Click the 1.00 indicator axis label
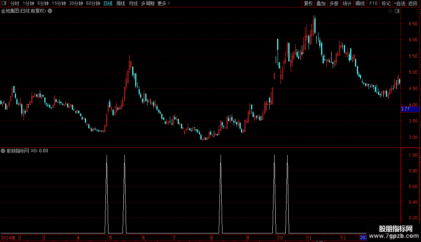This screenshot has width=421, height=242. 413,155
